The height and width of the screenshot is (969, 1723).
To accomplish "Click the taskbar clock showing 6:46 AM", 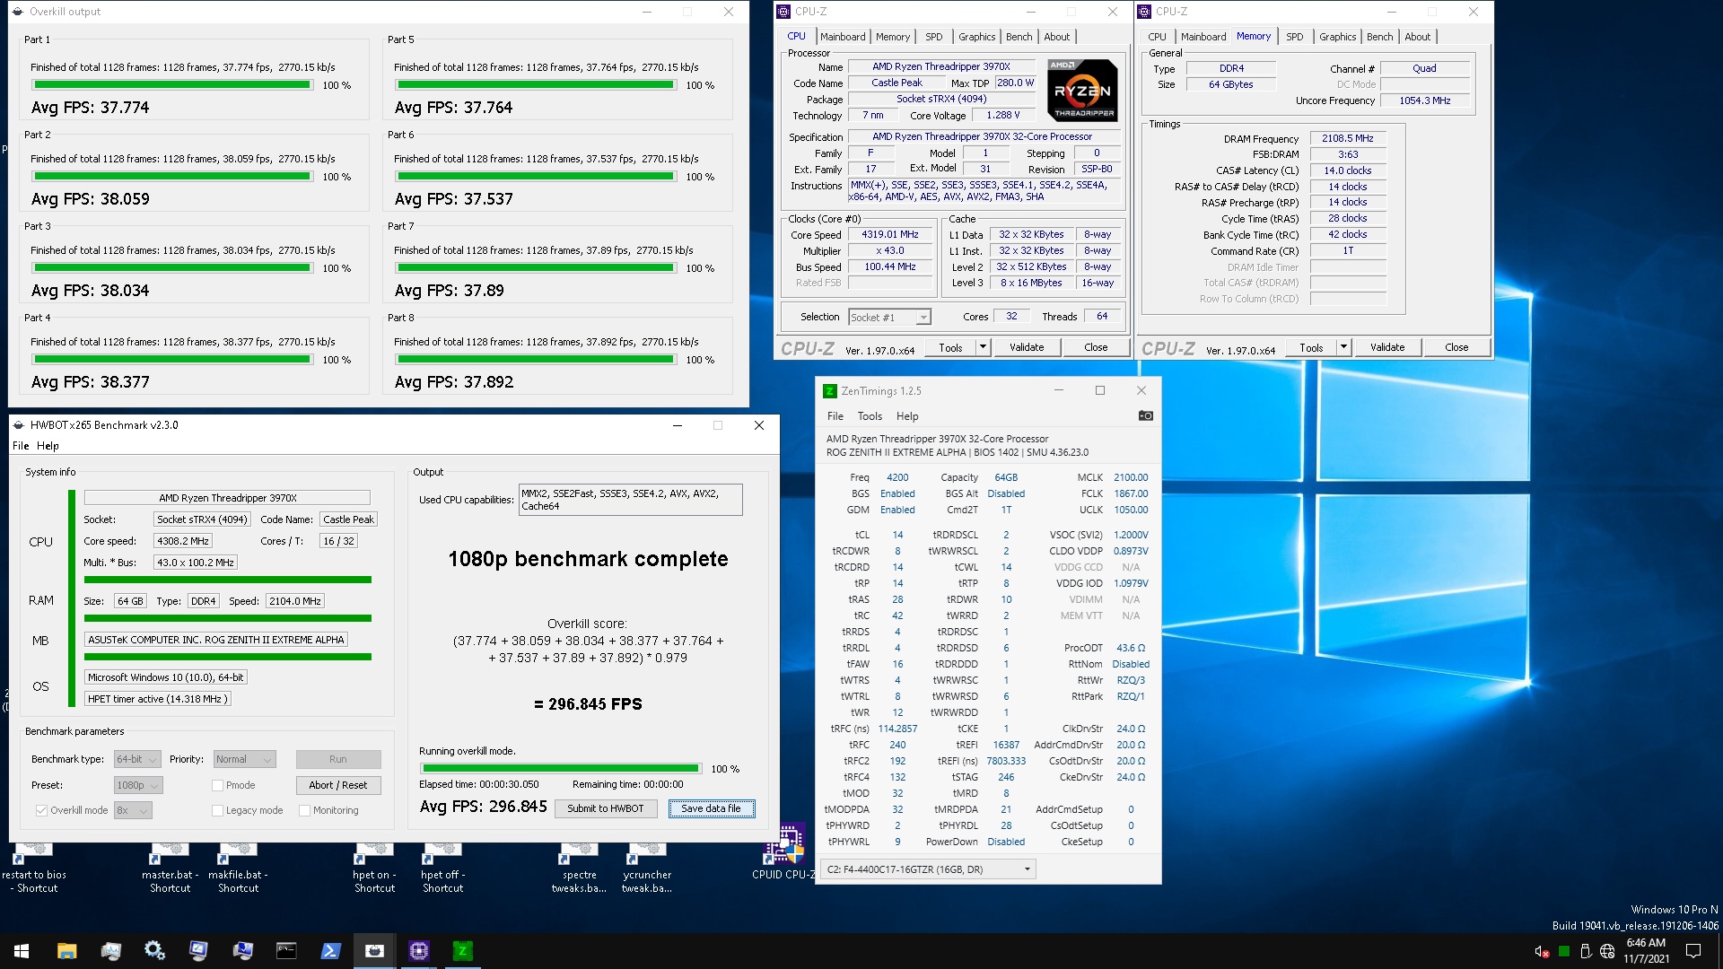I will [1646, 951].
